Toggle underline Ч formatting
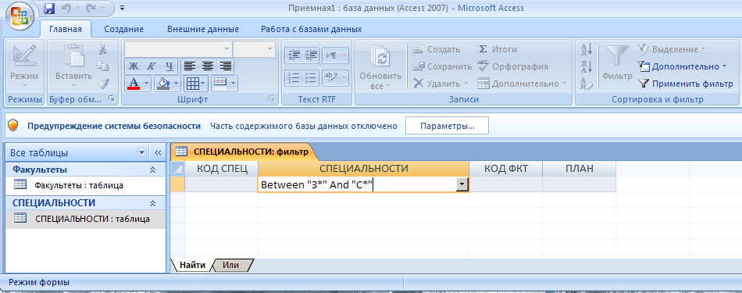This screenshot has height=293, width=742. click(169, 66)
